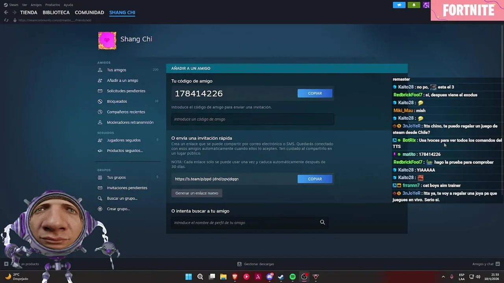
Task: Go forward with the Steam forward arrow
Action: coord(14,13)
